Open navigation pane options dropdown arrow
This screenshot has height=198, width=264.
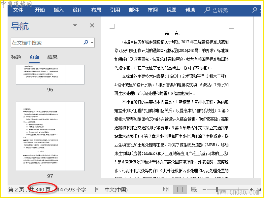coord(75,25)
